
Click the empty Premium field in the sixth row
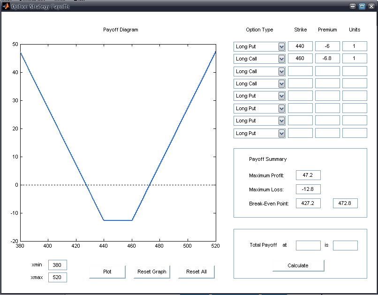point(327,108)
